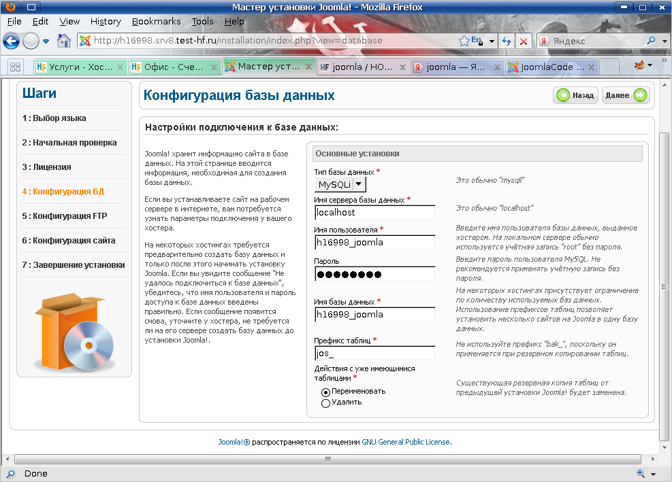This screenshot has width=672, height=482.
Task: Click the fox icon on the tab bar
Action: point(639,65)
